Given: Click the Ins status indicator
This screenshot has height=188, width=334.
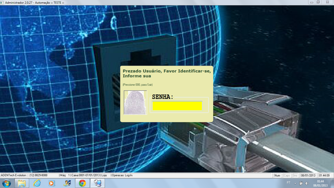Looking at the screenshot, I should 295,175.
